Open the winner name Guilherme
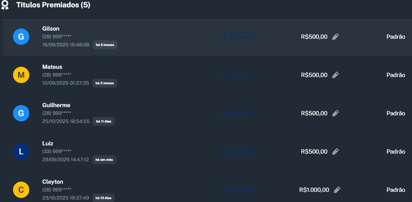 click(56, 105)
